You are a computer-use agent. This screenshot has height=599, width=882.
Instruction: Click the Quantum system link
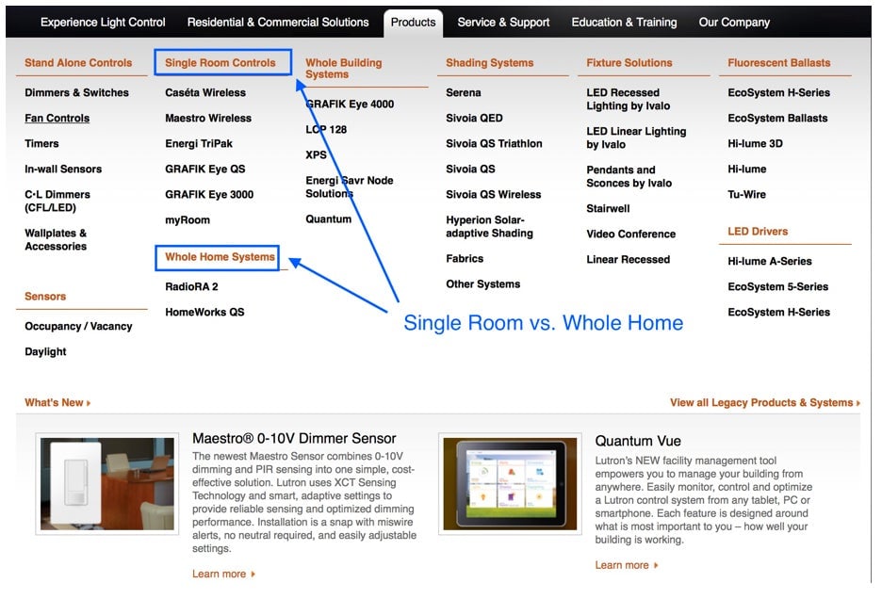329,219
